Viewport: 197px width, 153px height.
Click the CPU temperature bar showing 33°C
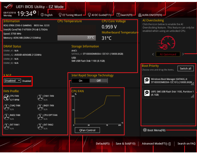tap(77, 38)
